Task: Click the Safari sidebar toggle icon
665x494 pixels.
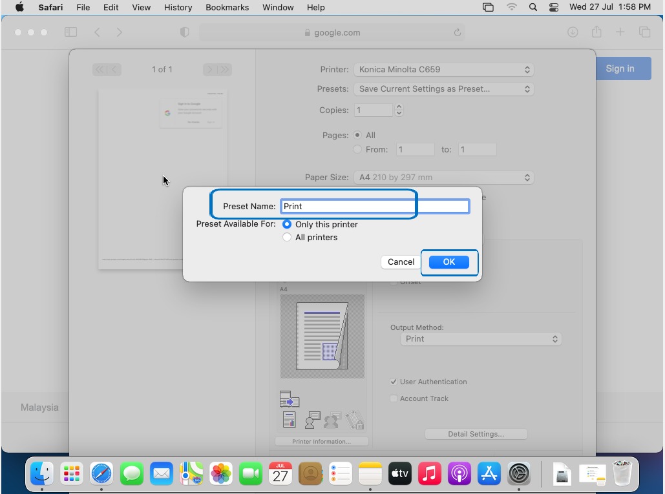Action: (70, 32)
